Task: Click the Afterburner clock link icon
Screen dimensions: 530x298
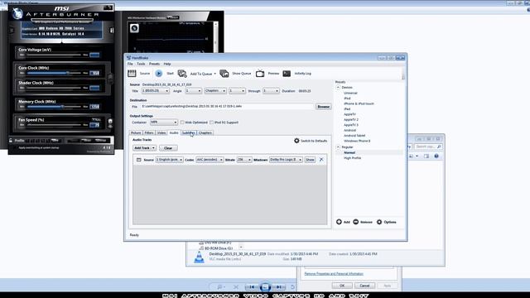Action: 110,78
